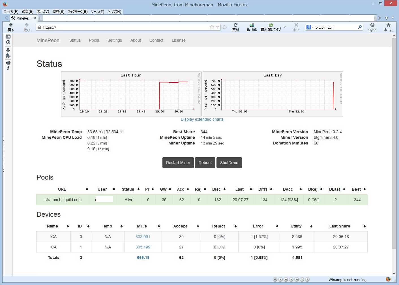Open the IE Tab toolbar button

pos(252,27)
